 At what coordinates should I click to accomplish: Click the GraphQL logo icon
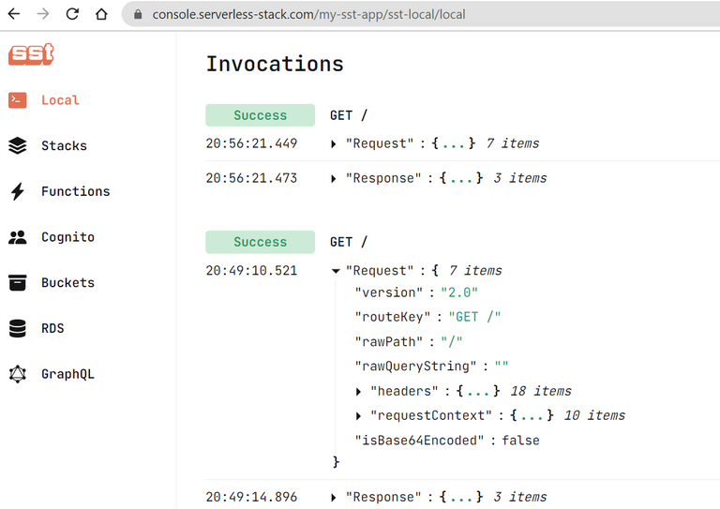(x=18, y=374)
